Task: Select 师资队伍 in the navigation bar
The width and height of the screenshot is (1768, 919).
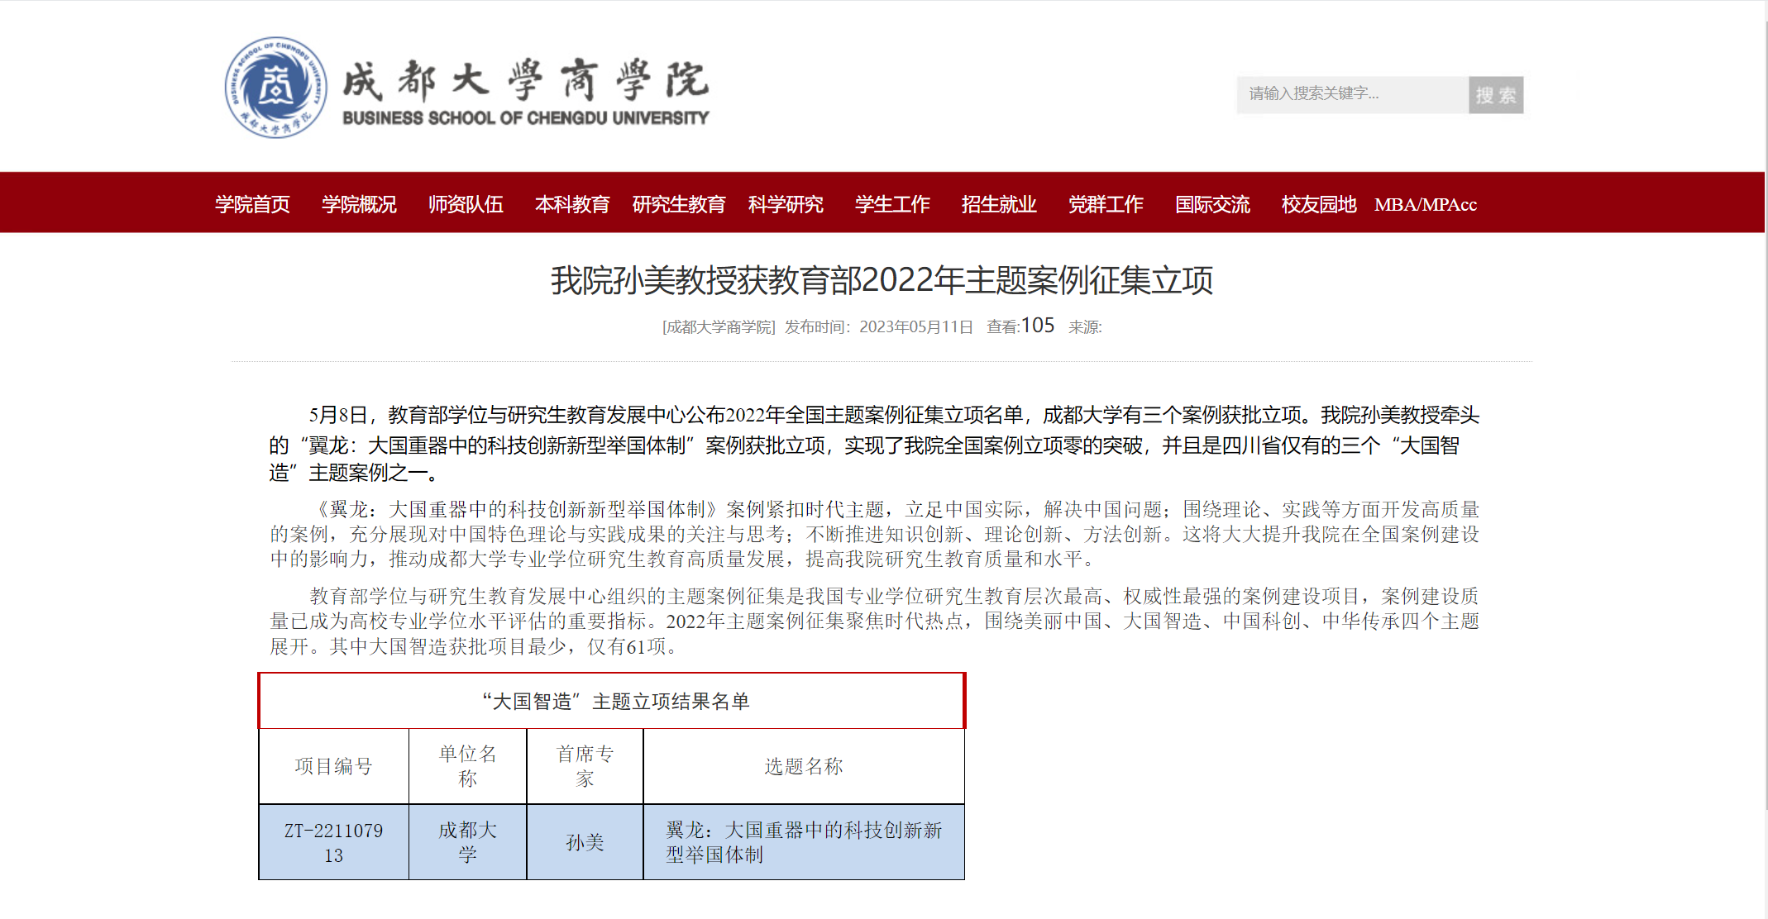Action: 466,204
